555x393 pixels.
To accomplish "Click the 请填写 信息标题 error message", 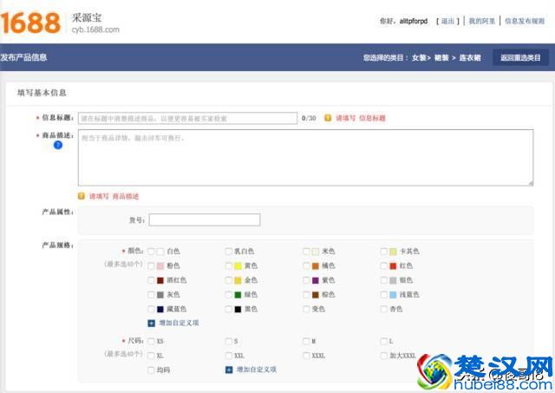I will pos(361,118).
